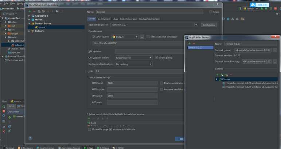
Task: Select Tomcat 9.0.27 in Application Servers list
Action: pyautogui.click(x=200, y=48)
